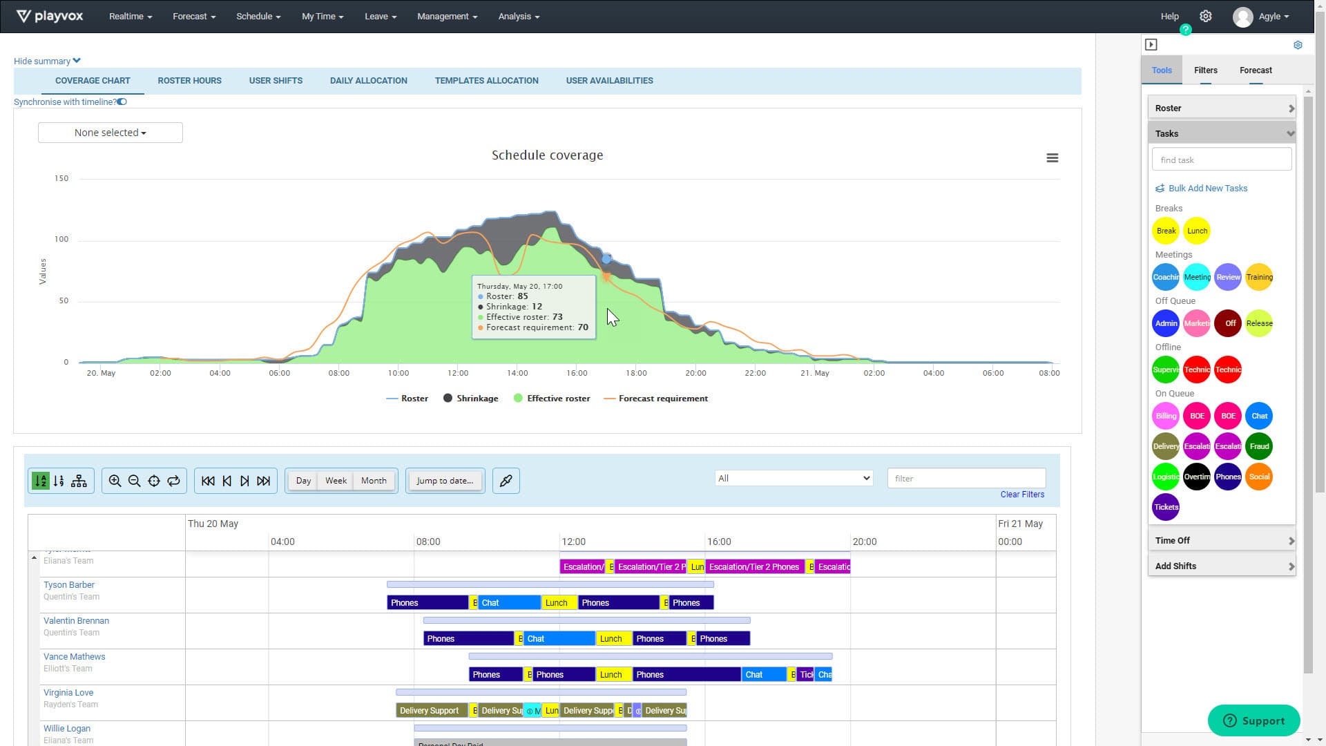Select the Fraud task color chip
Screen dimensions: 1326x746
(1259, 446)
